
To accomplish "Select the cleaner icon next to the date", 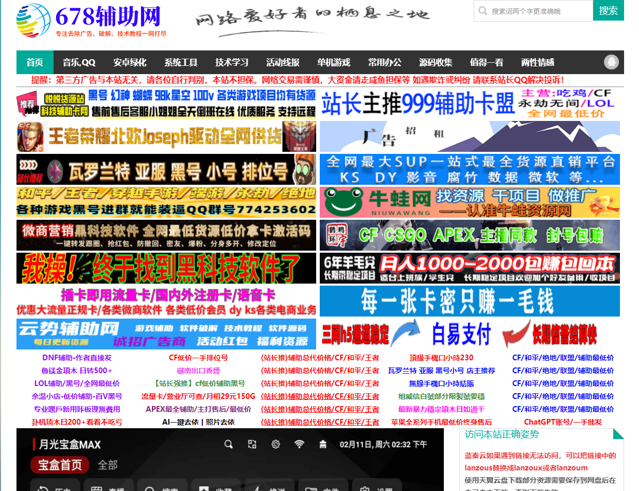I will coord(323,444).
